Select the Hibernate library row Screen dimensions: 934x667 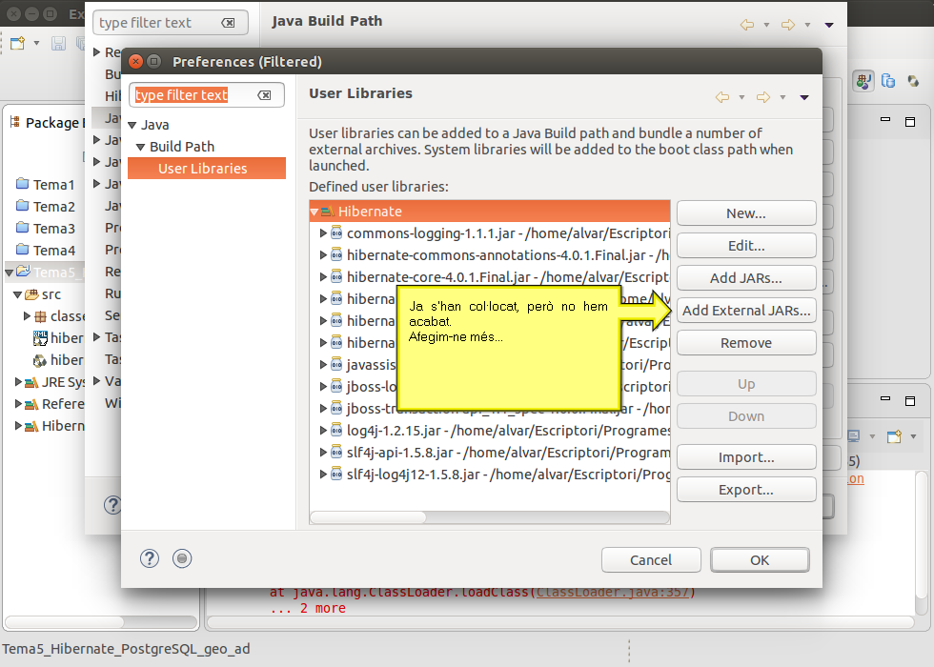[x=490, y=212]
